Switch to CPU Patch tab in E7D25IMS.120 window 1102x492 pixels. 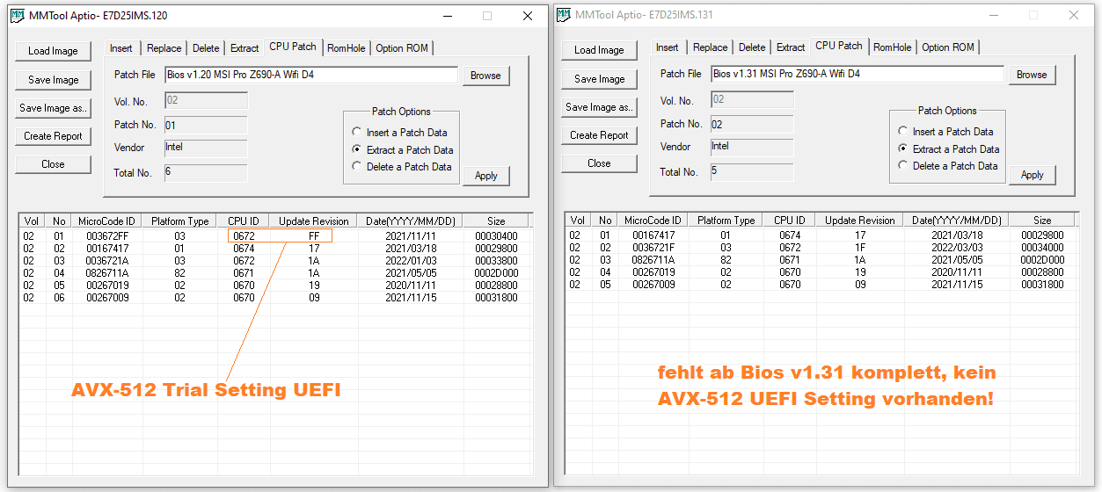pos(293,47)
